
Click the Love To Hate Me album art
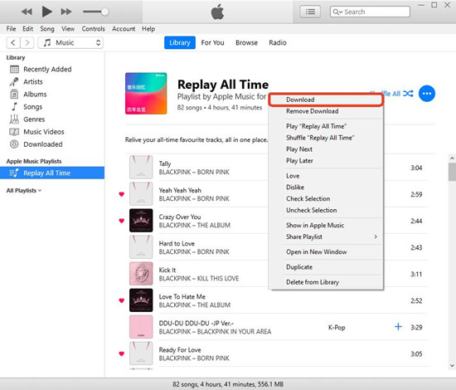point(141,300)
